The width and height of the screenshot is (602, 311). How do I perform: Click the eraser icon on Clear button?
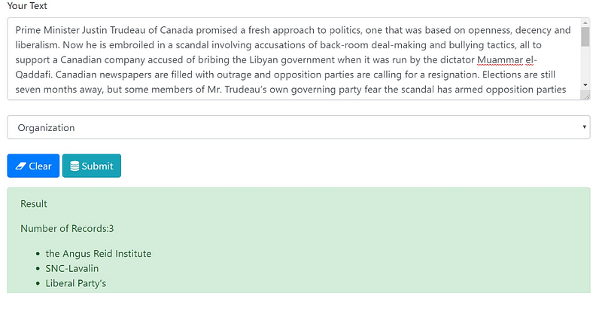tap(21, 166)
